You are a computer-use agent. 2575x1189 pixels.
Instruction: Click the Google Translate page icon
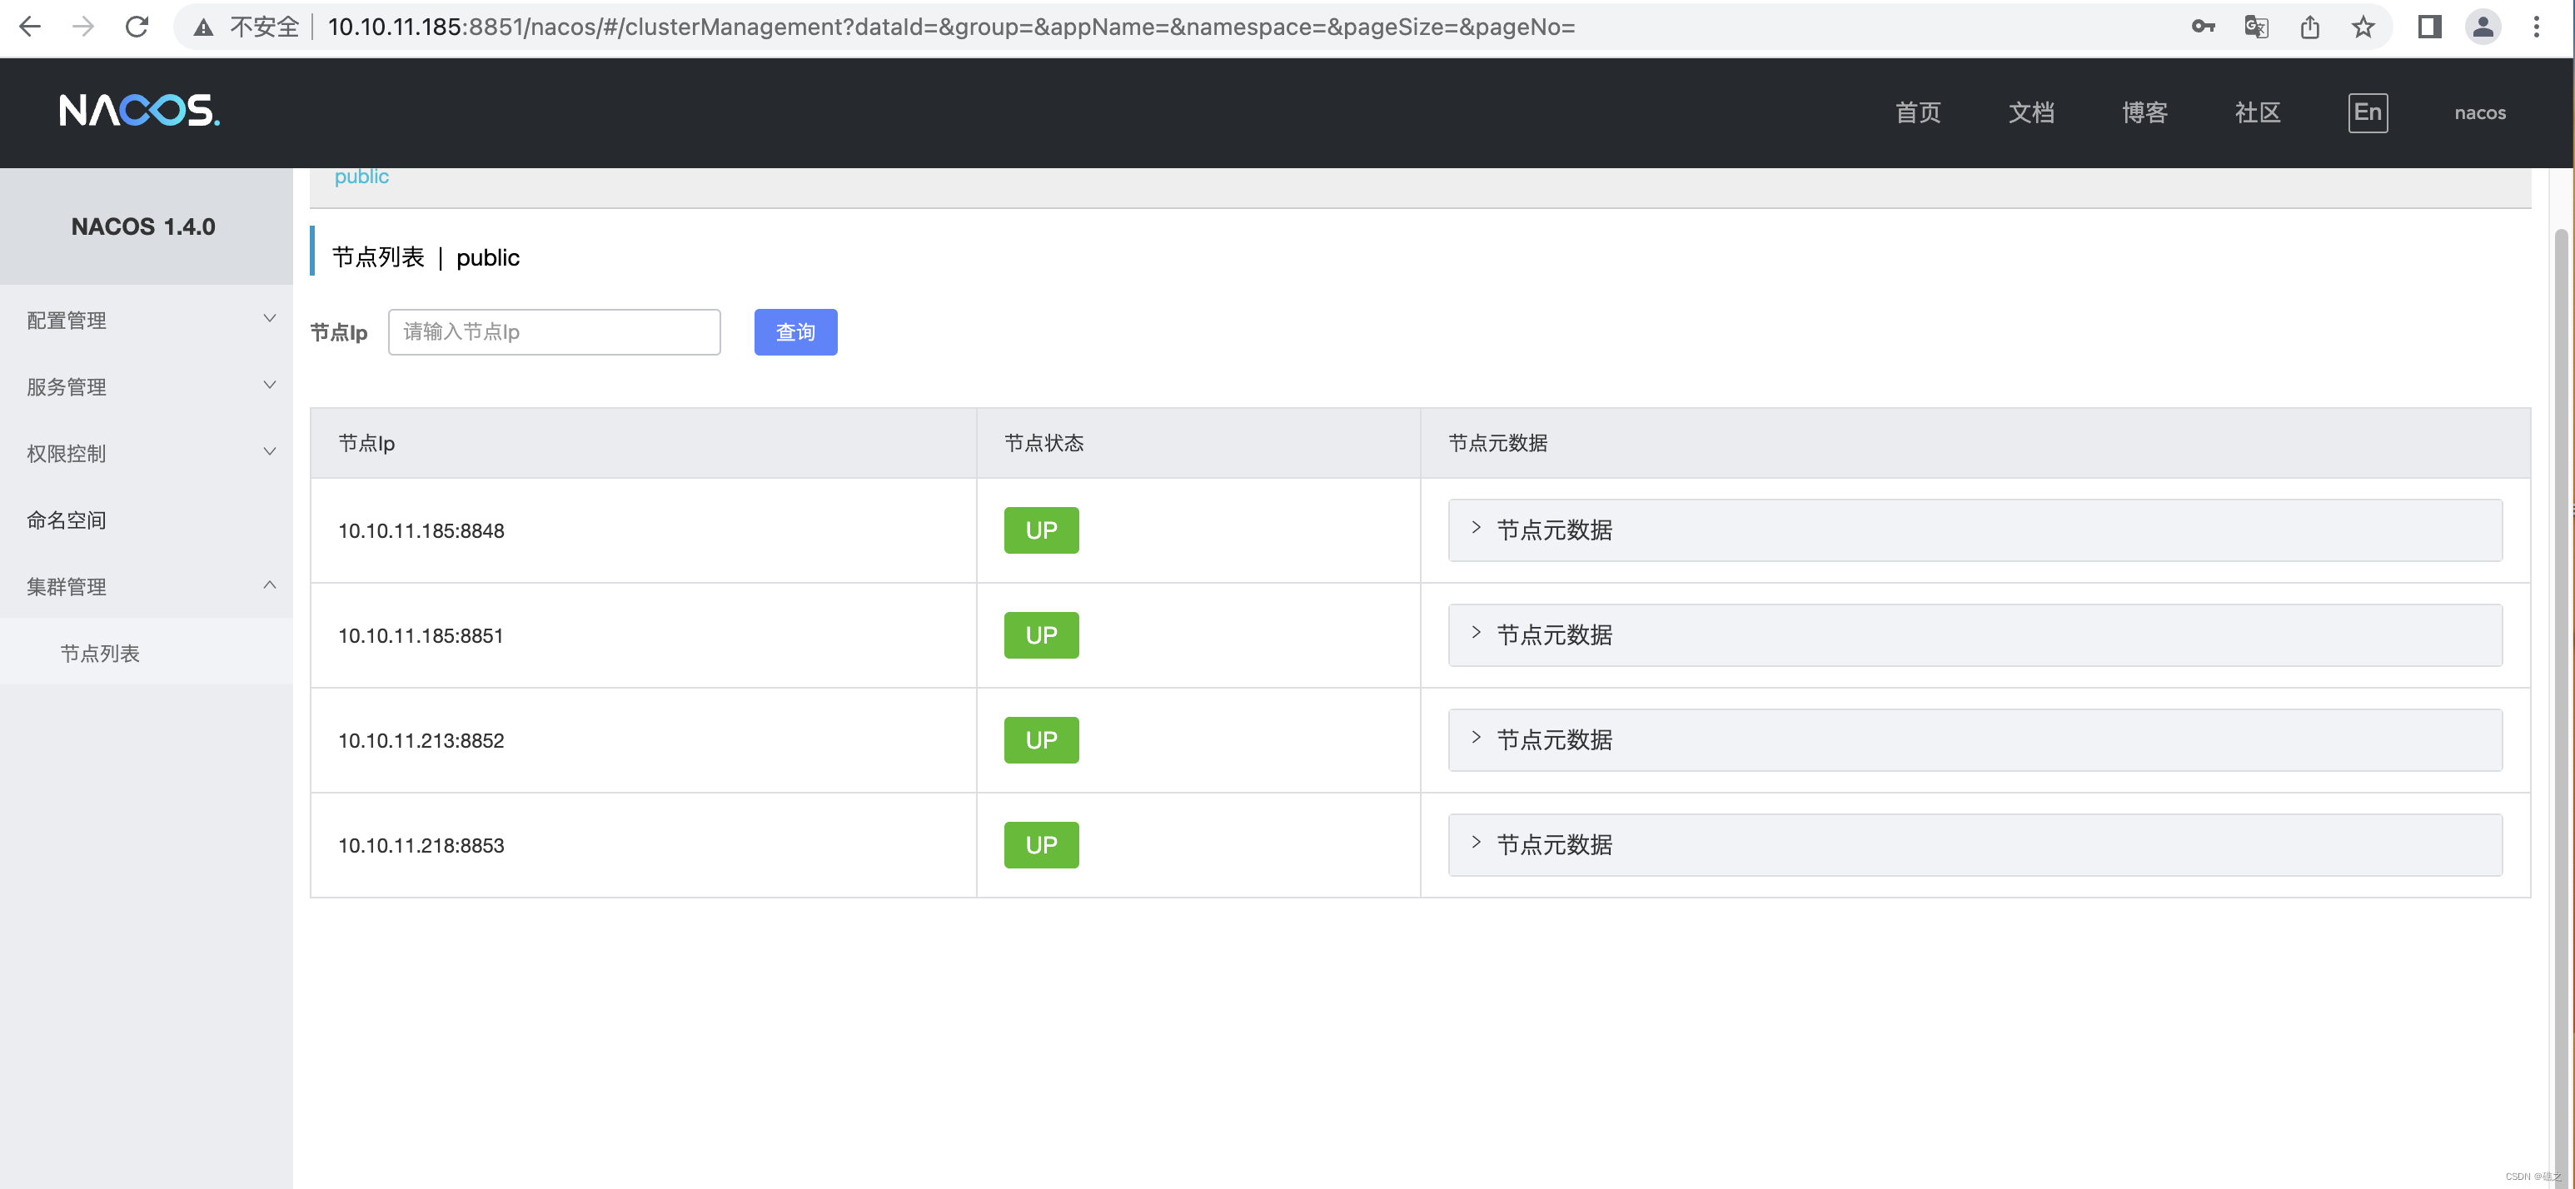click(2256, 27)
